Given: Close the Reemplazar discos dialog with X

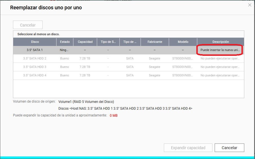Looking at the screenshot, I should (x=249, y=5).
